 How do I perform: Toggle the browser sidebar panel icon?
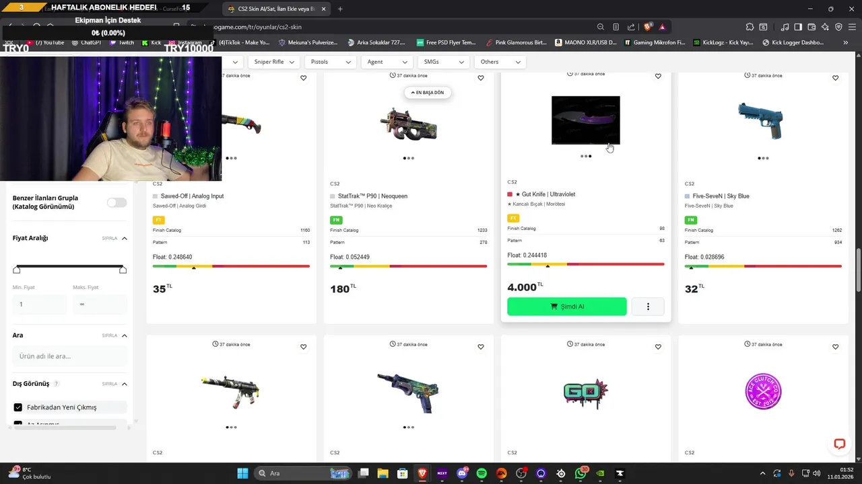(798, 27)
